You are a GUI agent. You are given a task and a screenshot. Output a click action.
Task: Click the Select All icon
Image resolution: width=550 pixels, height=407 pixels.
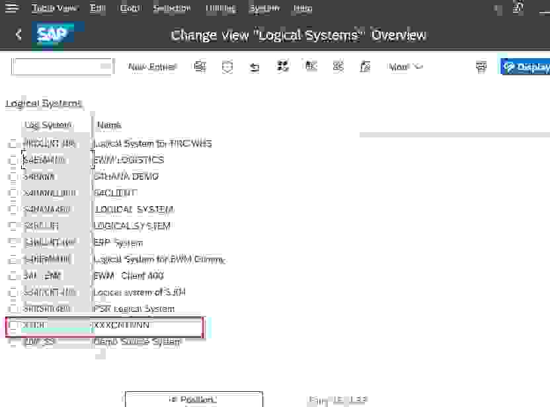[282, 67]
